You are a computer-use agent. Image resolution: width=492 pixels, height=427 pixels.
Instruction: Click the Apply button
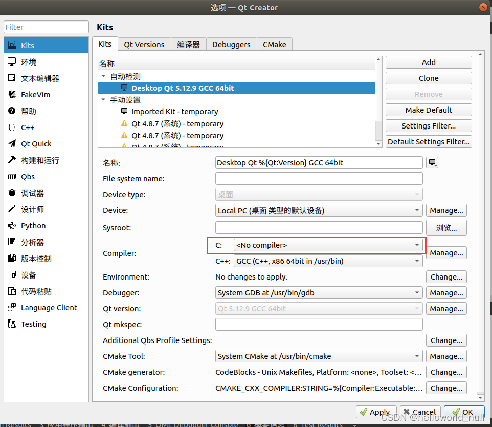click(x=376, y=412)
